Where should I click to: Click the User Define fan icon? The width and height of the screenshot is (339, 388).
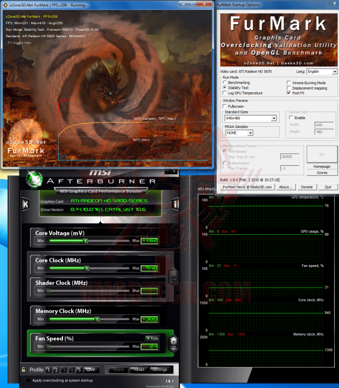174,343
